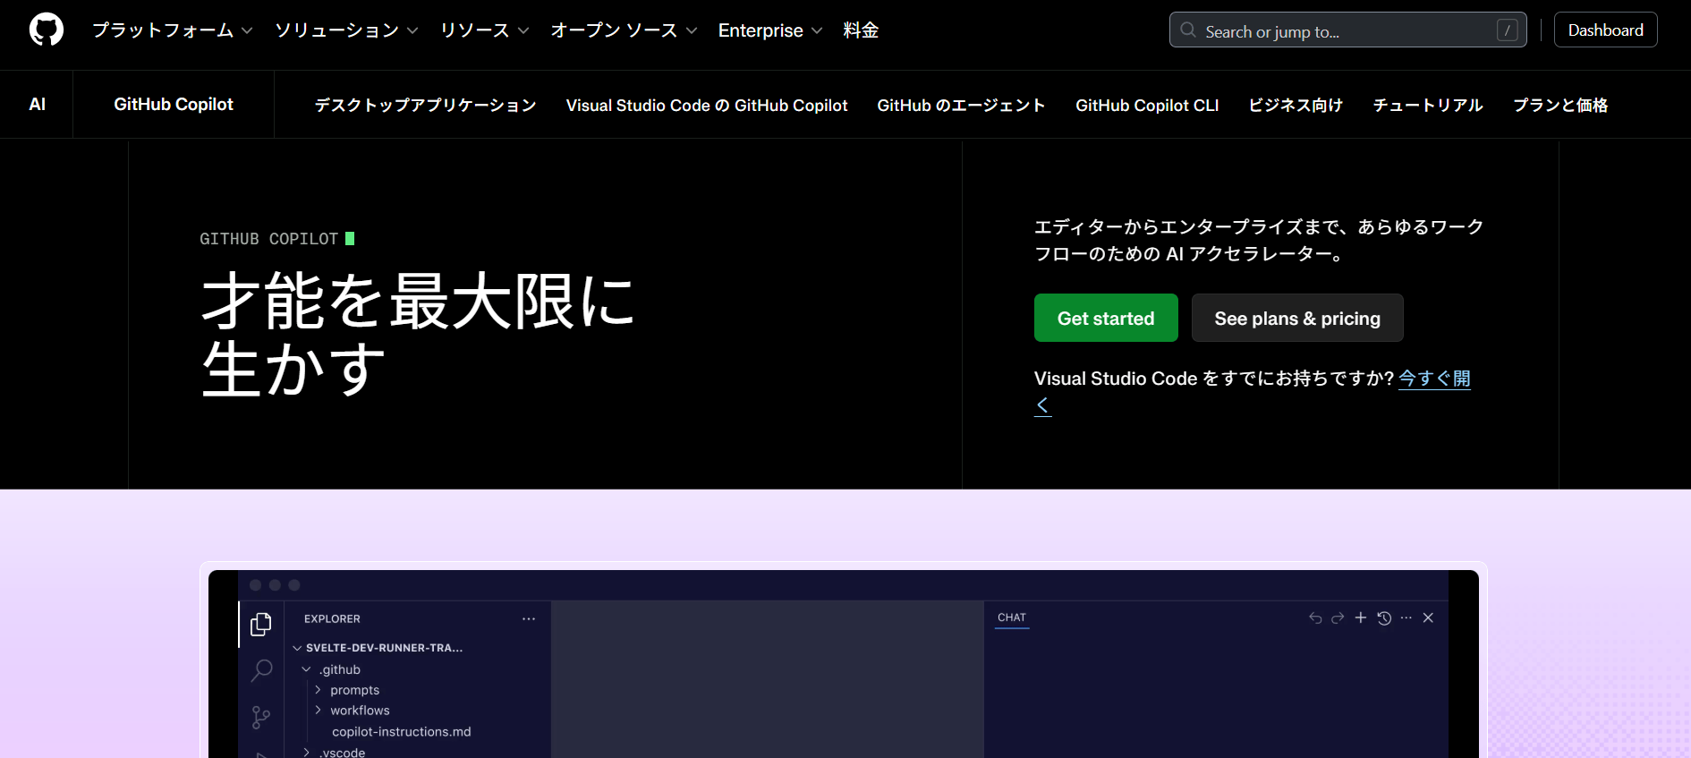
Task: Expand the Enterprise dropdown menu
Action: click(x=770, y=30)
